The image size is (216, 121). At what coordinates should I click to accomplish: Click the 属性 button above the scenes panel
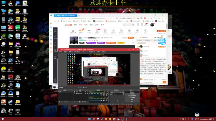[x=80, y=88]
